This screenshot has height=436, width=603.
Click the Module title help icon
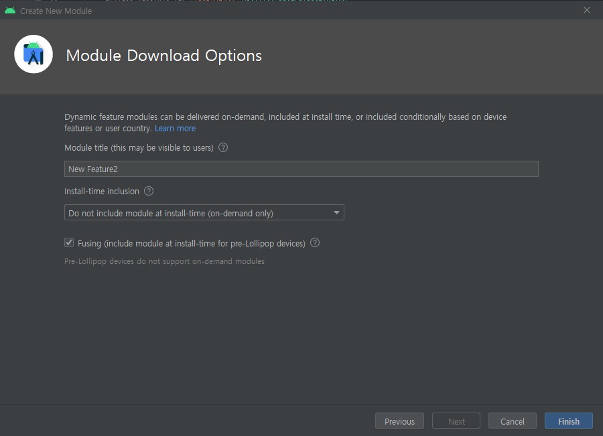pyautogui.click(x=223, y=147)
